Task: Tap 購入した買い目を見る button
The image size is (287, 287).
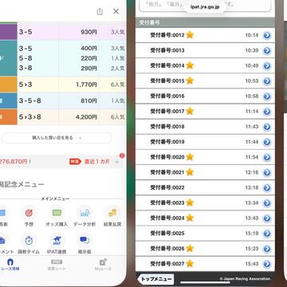Action: pos(57,138)
